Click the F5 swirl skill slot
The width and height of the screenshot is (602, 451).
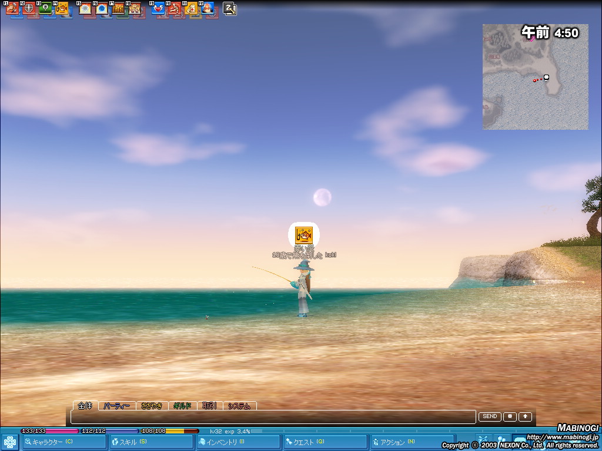coord(85,9)
